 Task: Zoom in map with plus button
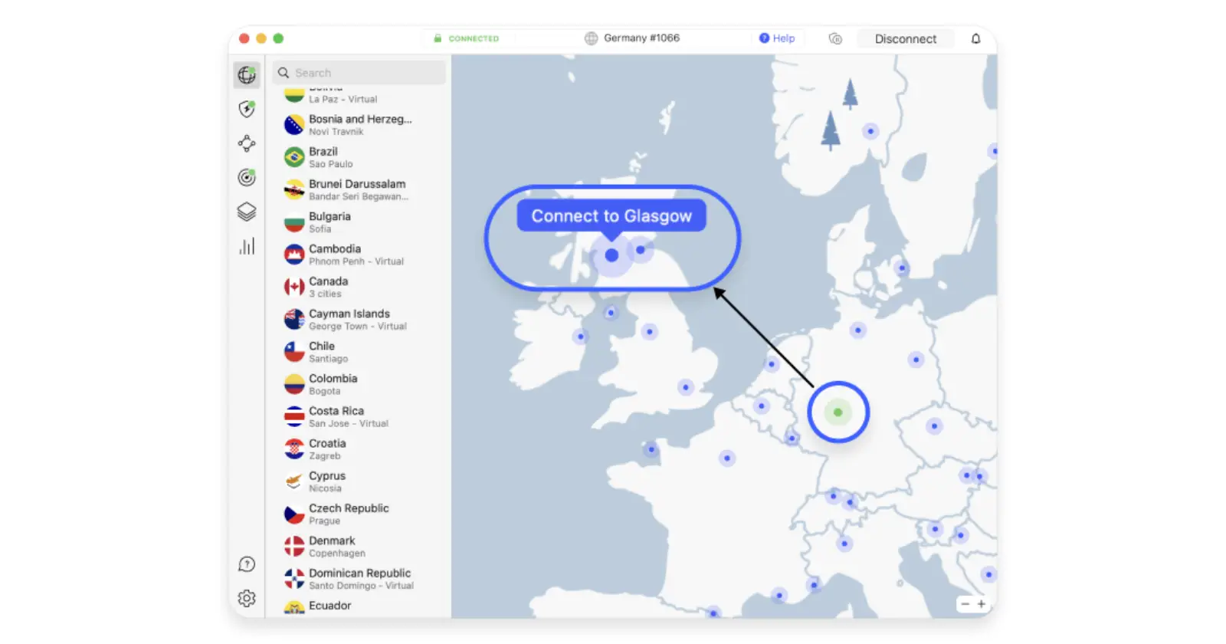[982, 604]
